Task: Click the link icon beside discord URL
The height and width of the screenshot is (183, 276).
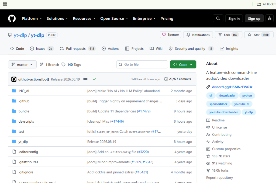Action: pos(208,87)
